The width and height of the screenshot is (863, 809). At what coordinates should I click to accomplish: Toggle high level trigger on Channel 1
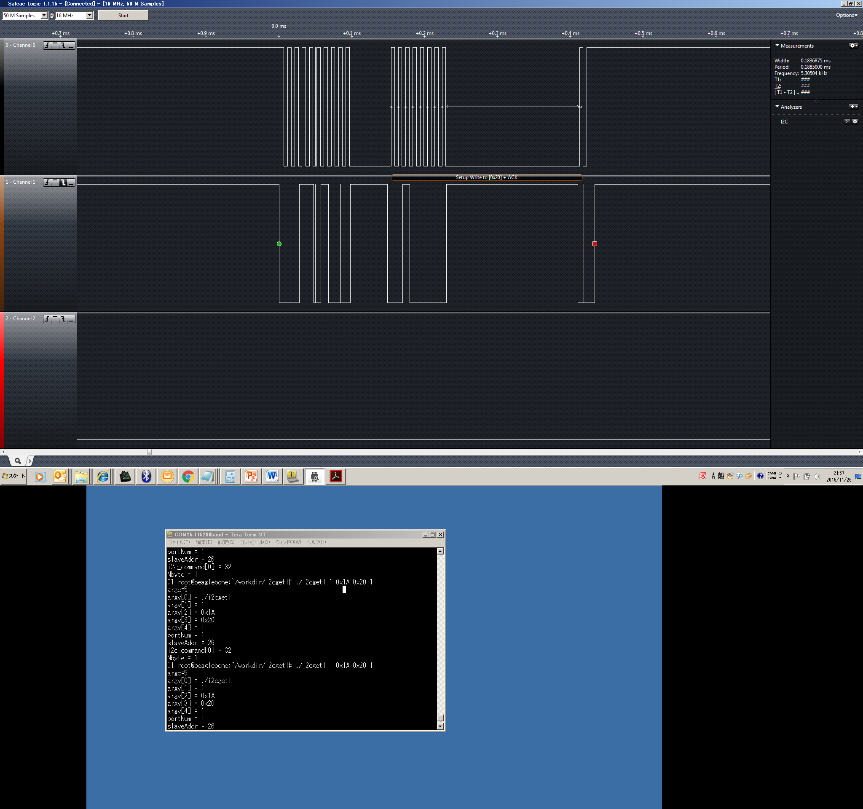coord(55,182)
